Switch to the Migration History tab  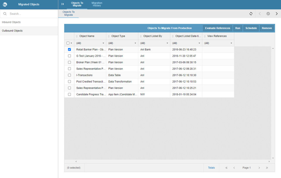coord(97,4)
